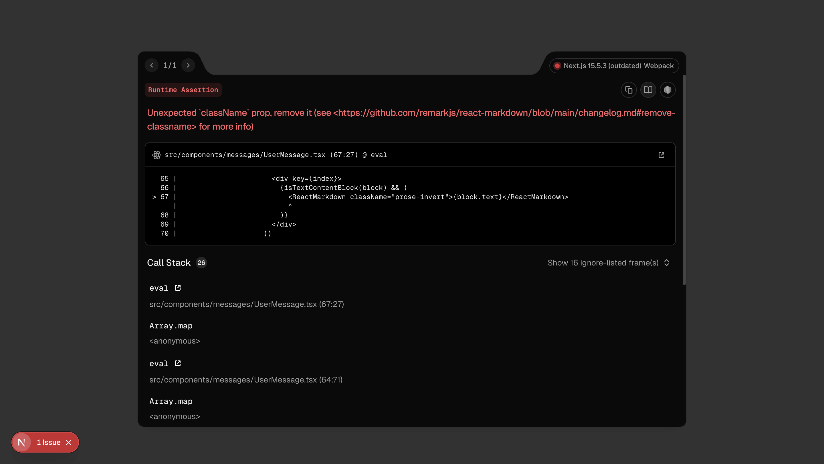Click React atom icon beside file path

157,155
